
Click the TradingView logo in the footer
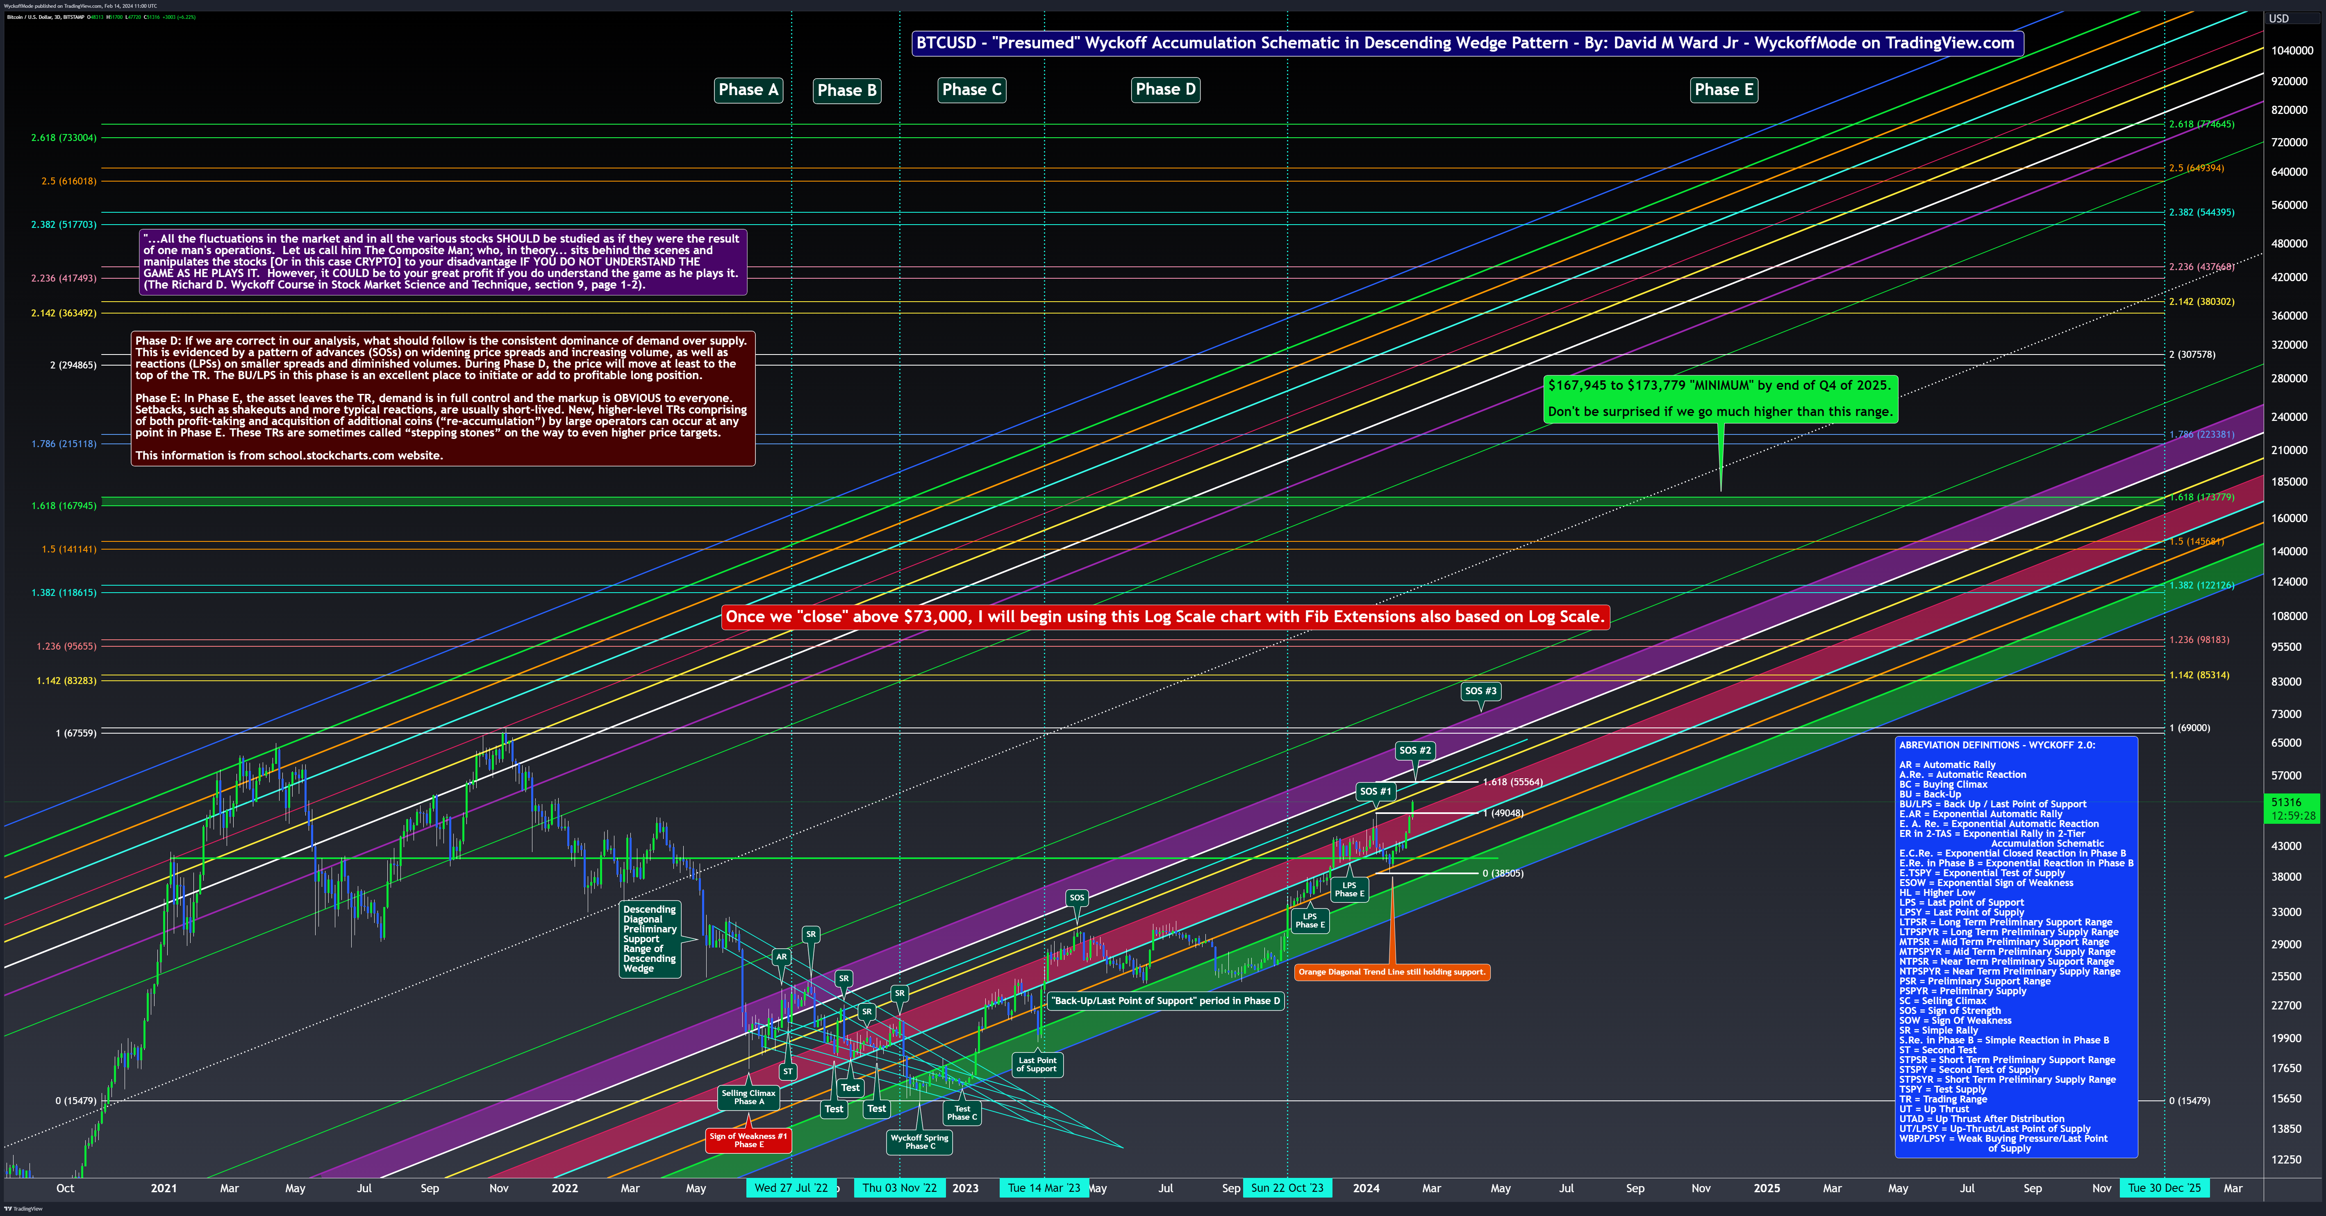(23, 1209)
